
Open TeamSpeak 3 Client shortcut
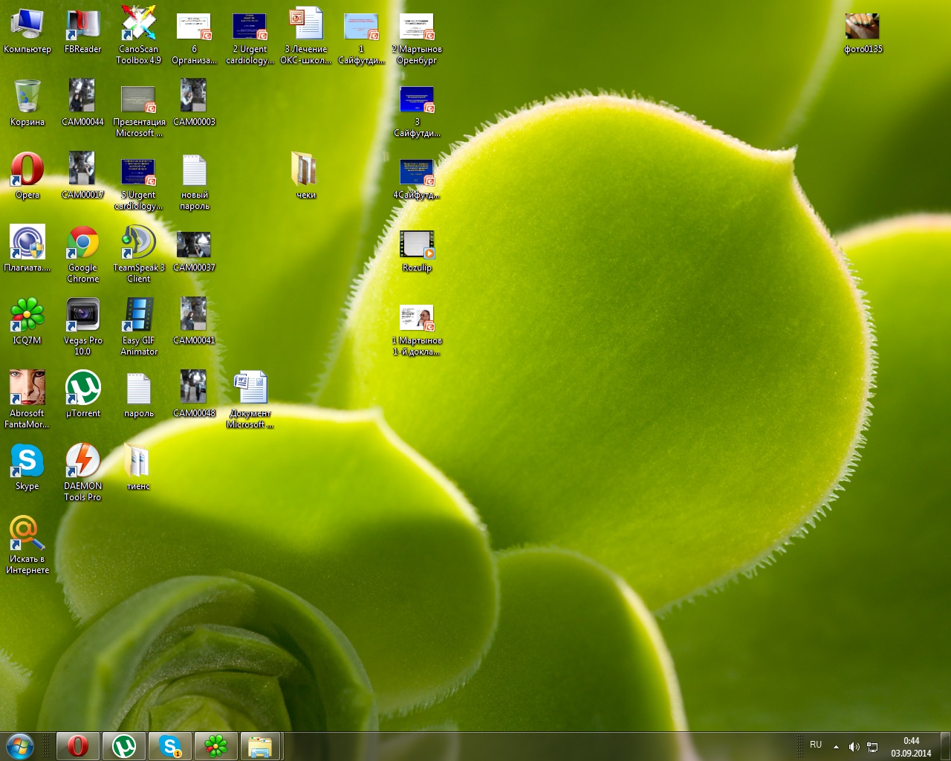tap(138, 253)
